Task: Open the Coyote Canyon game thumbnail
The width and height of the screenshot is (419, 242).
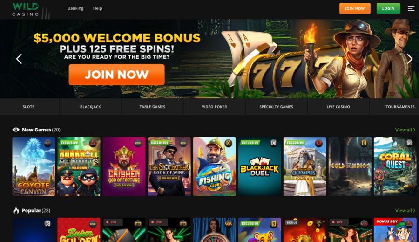Action: pyautogui.click(x=34, y=166)
